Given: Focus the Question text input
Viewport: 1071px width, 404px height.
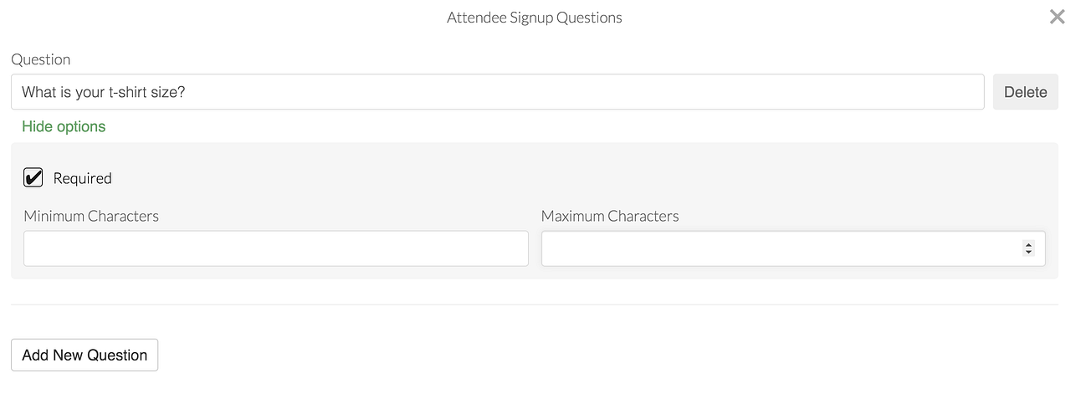Looking at the screenshot, I should (x=497, y=92).
